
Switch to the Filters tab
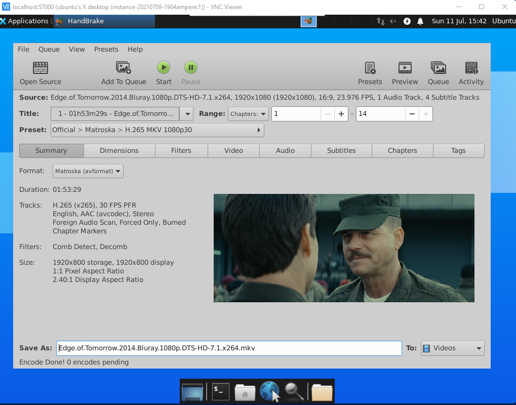click(x=181, y=151)
